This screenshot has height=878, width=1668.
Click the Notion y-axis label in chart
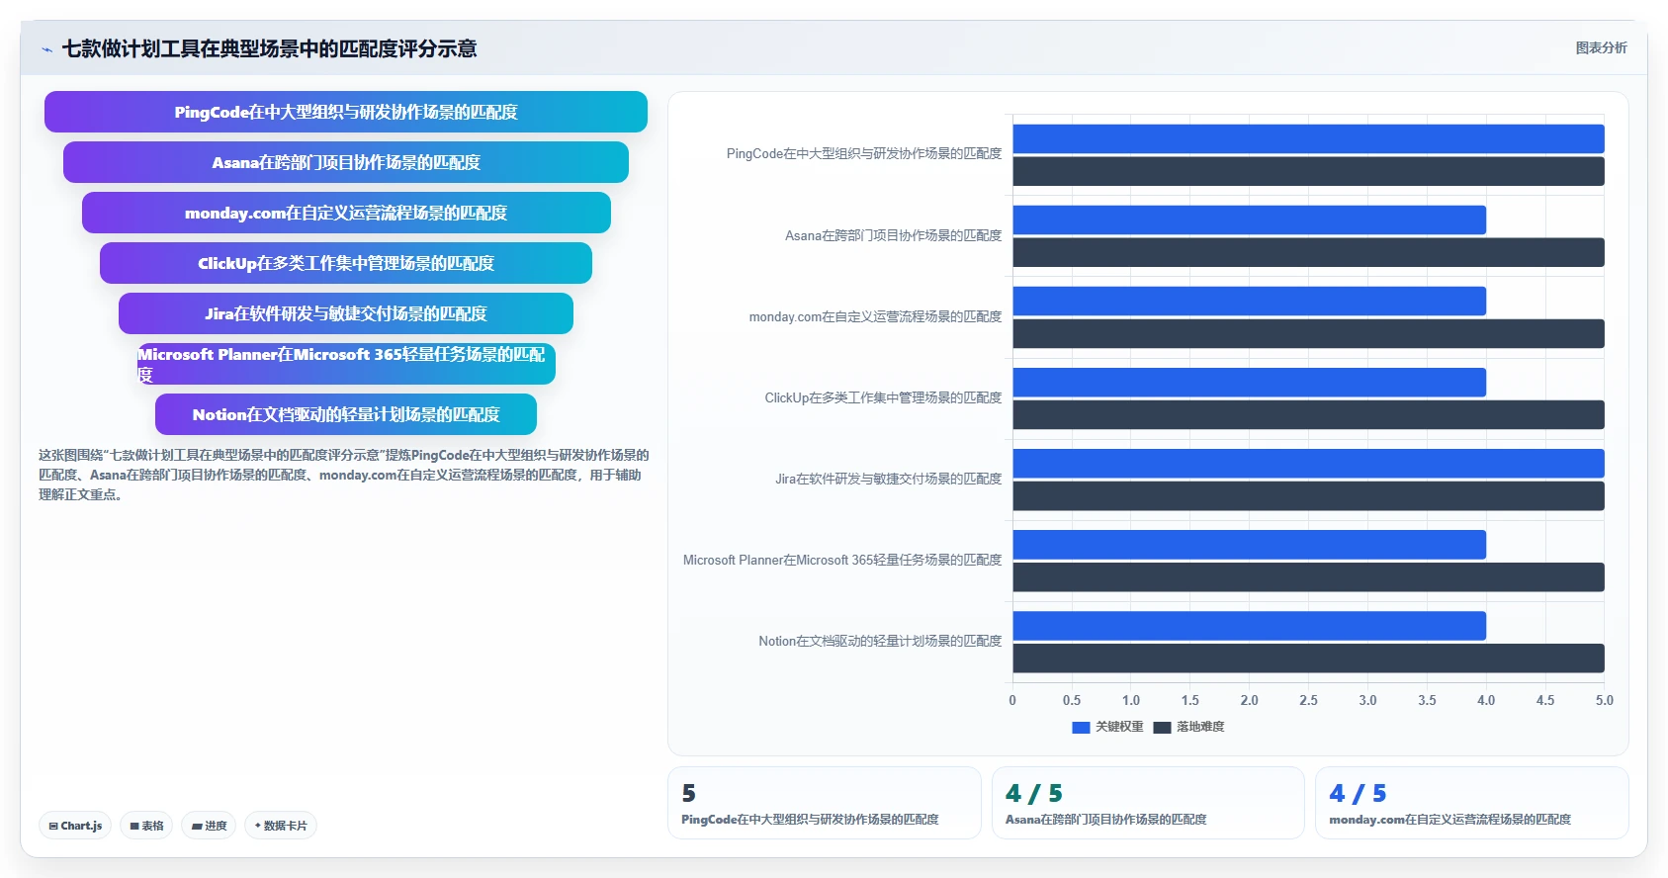click(x=880, y=641)
